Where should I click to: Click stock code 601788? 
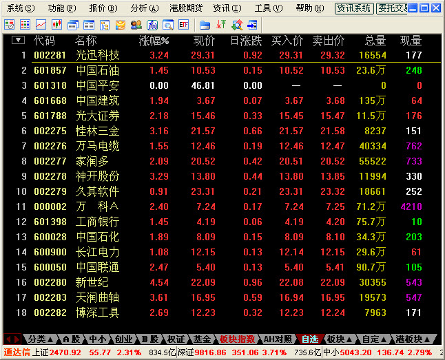[50, 116]
